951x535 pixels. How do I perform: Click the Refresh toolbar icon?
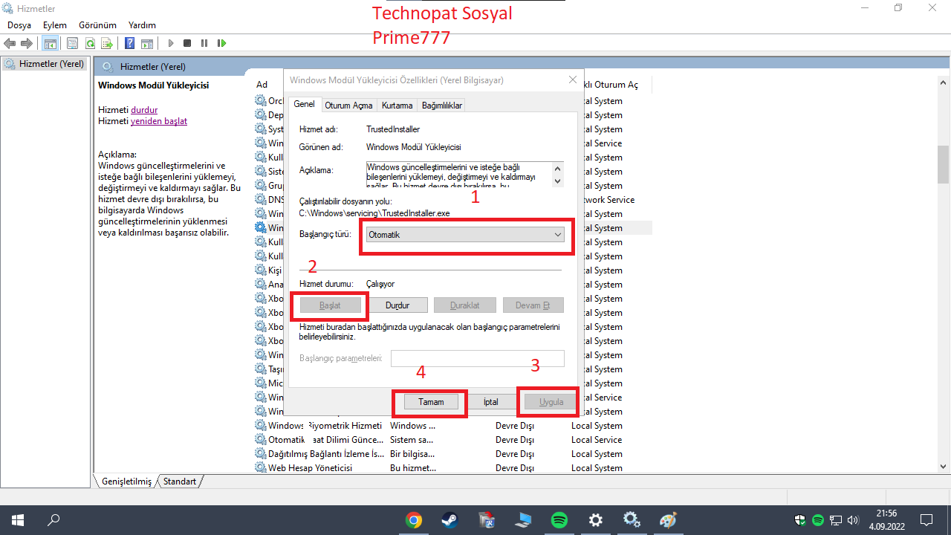point(90,44)
